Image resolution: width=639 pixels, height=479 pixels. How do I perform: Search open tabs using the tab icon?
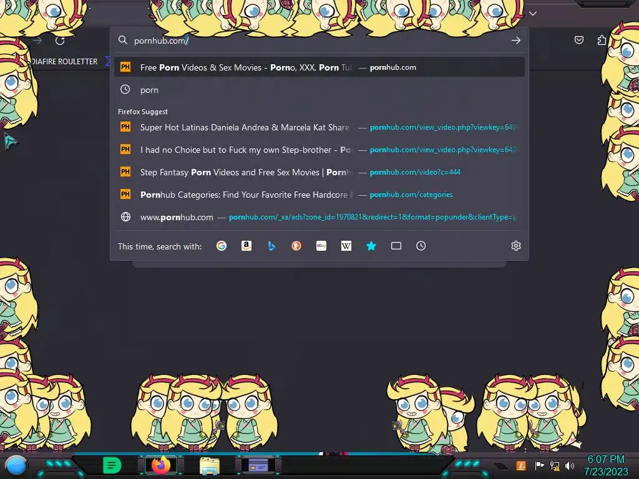tap(396, 246)
